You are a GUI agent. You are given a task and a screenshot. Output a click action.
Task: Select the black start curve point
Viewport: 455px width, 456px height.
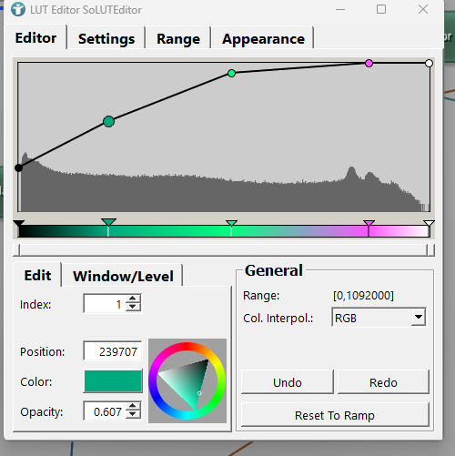point(18,167)
